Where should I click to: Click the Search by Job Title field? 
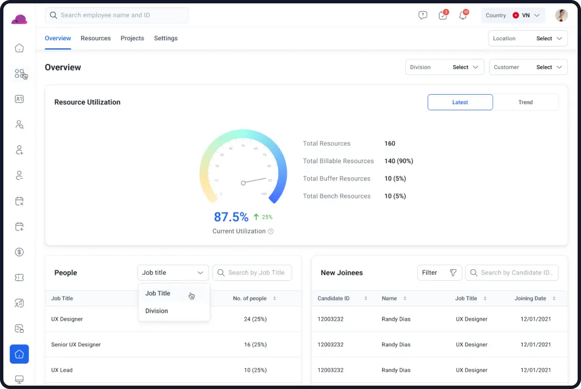[252, 272]
